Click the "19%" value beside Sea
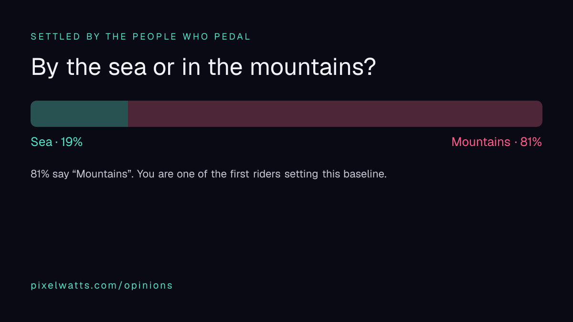This screenshot has height=322, width=573. pyautogui.click(x=72, y=142)
